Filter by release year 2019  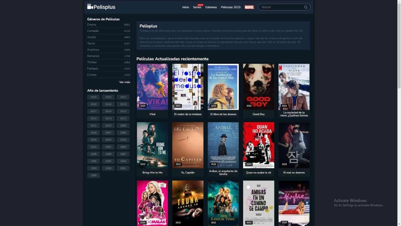(108, 104)
